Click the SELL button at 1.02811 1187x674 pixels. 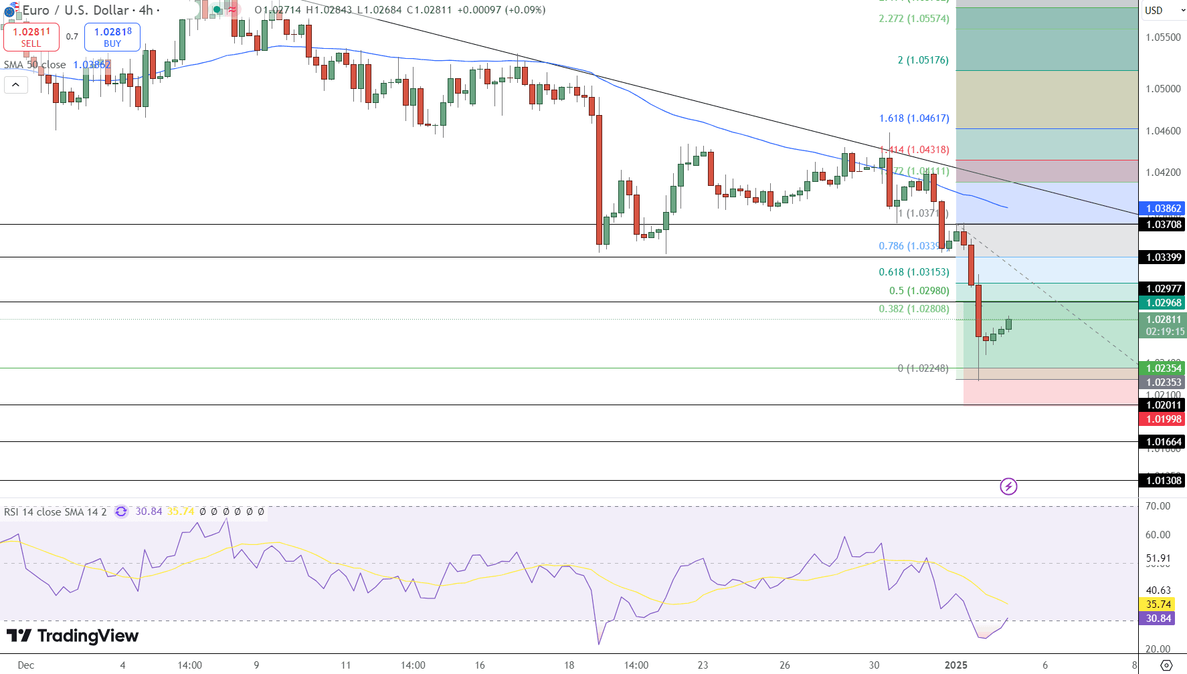pos(31,37)
